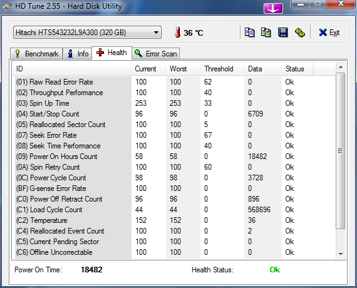Click the Threshold column header
357x288 pixels.
(x=222, y=69)
